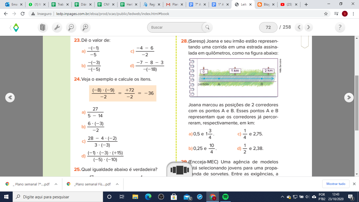This screenshot has height=202, width=359.
Task: Open Microsoft Store from the taskbar
Action: pyautogui.click(x=174, y=197)
